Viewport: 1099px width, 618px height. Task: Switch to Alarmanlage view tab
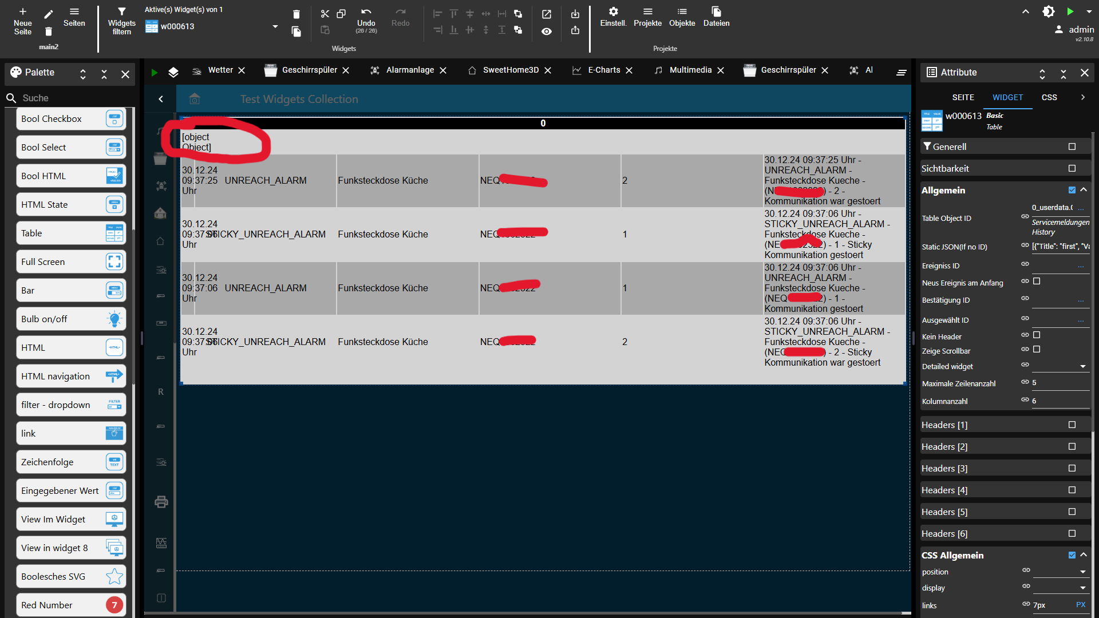409,70
